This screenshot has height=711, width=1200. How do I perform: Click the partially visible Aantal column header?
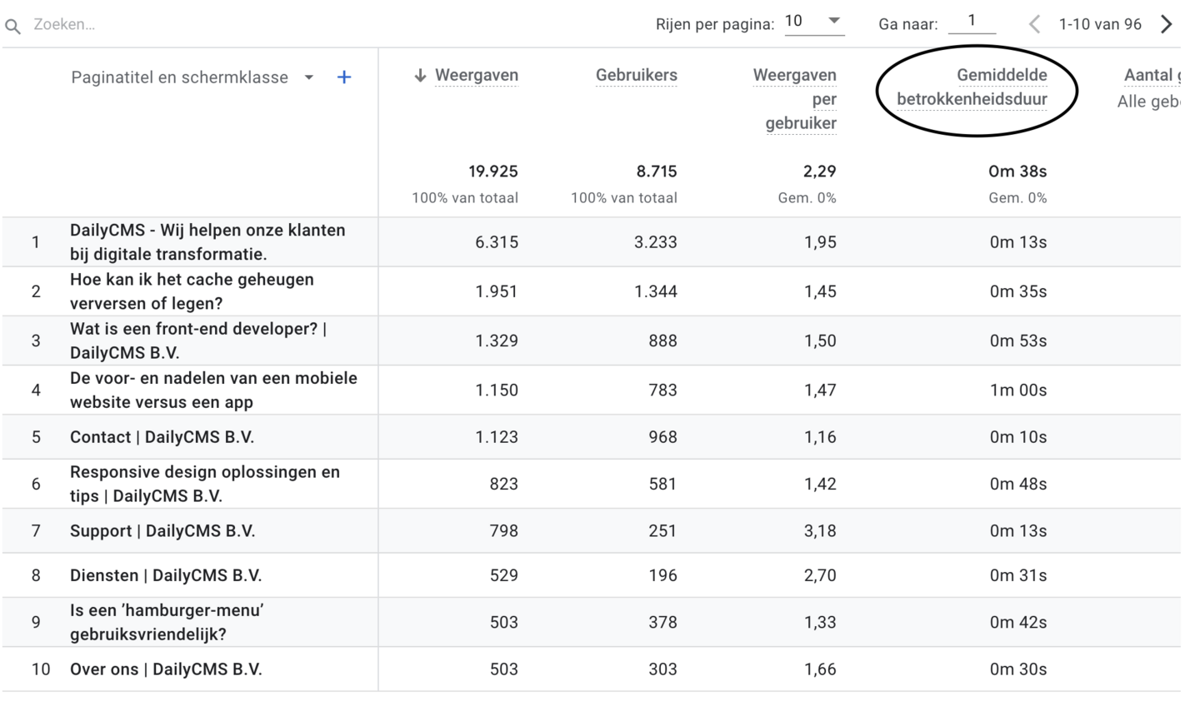[1151, 76]
